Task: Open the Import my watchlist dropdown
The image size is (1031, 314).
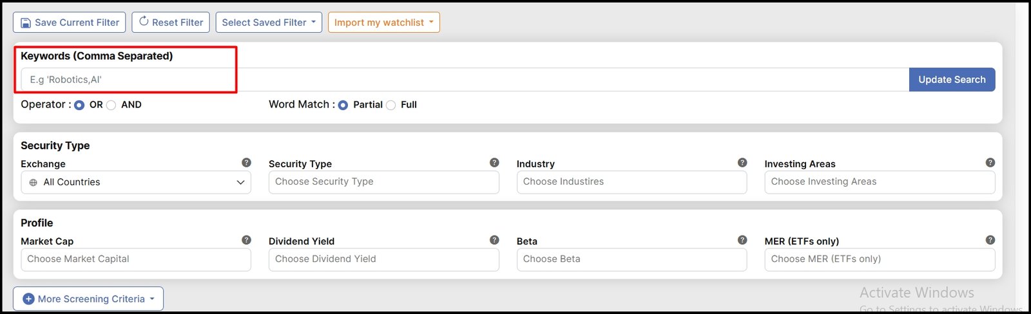Action: [383, 23]
